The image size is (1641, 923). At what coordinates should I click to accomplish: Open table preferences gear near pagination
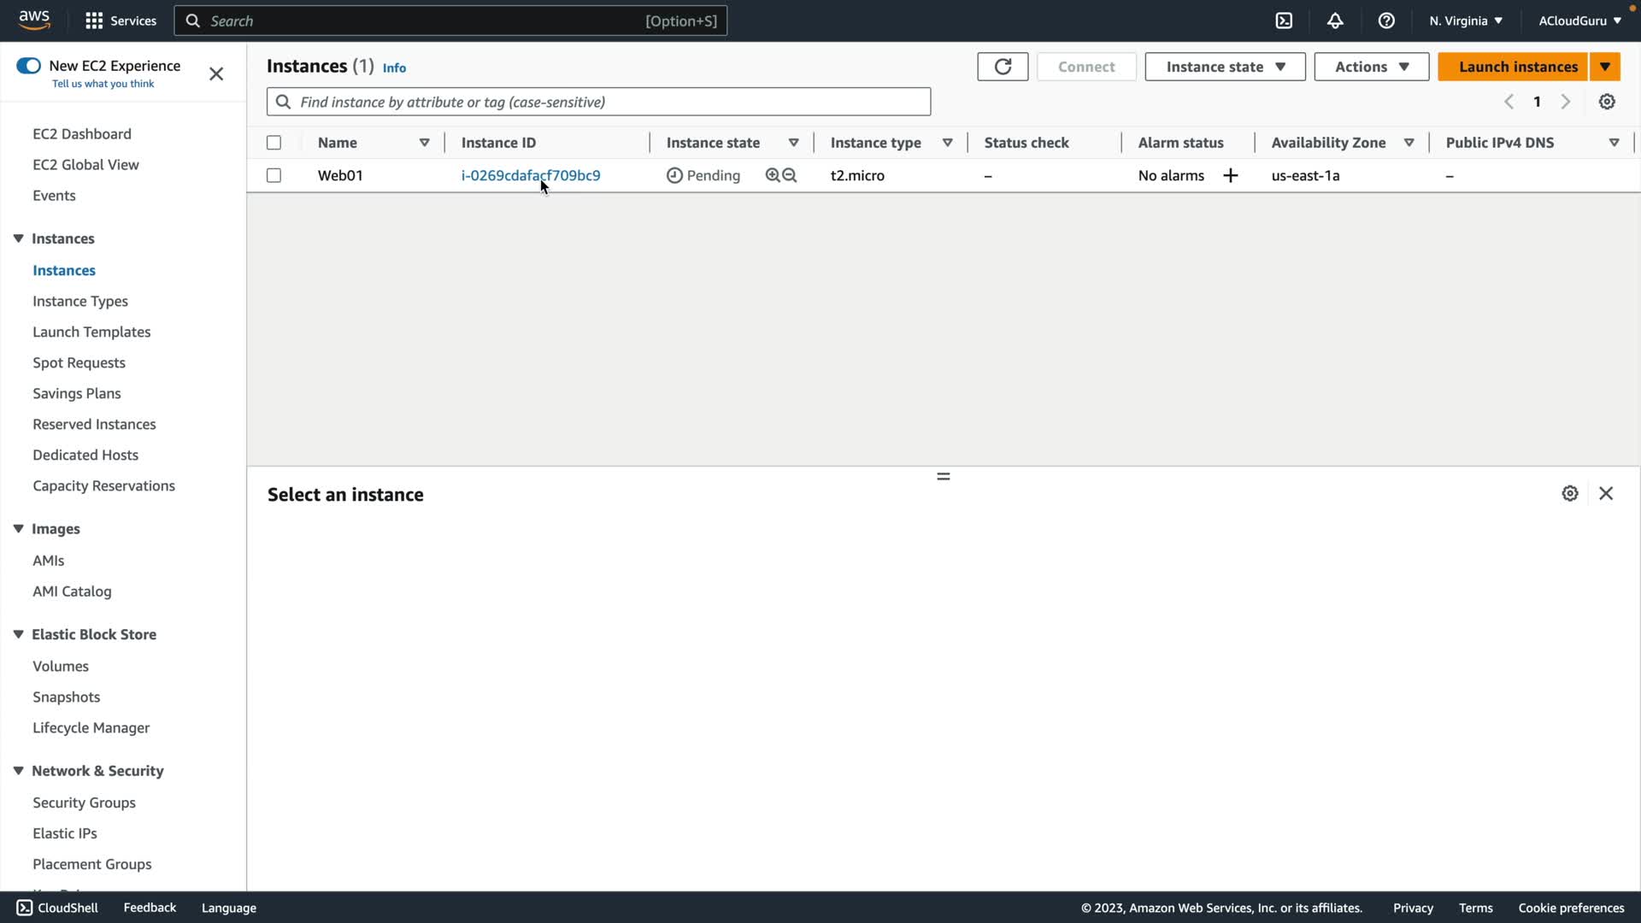1607,102
